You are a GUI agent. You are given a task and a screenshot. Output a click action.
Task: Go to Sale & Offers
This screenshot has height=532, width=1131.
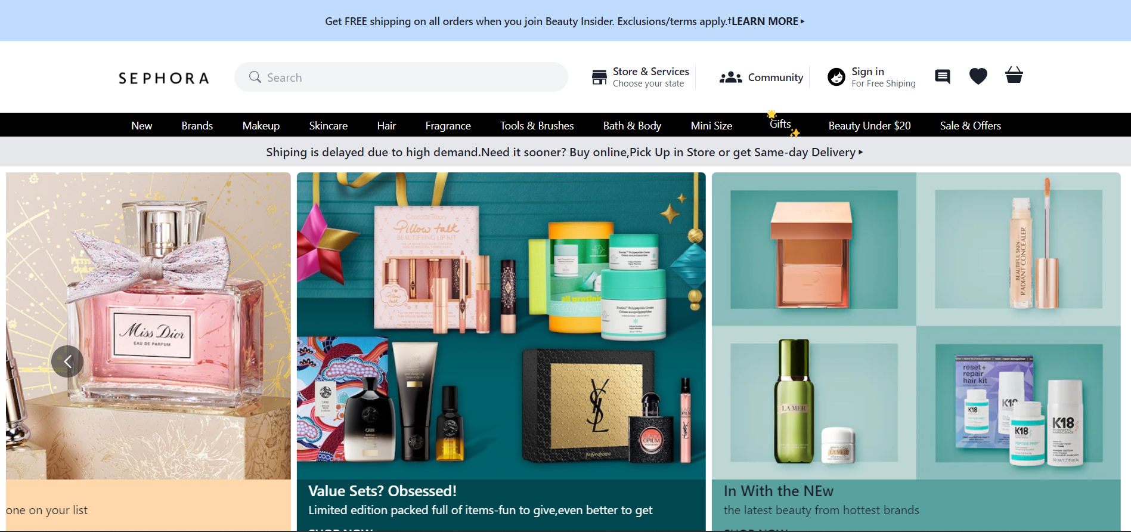pyautogui.click(x=971, y=126)
